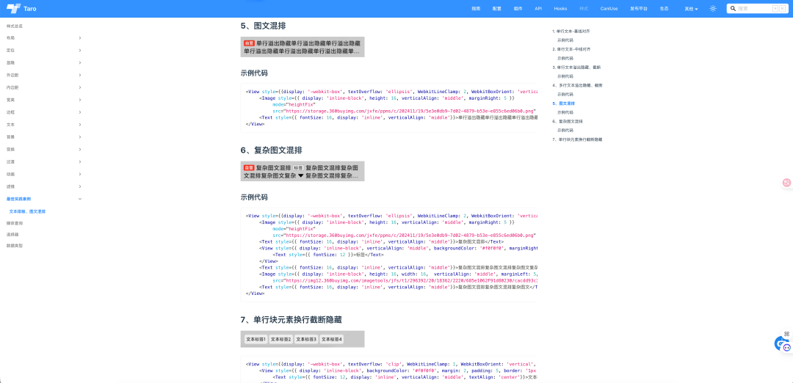Screen dimensions: 793x383
Task: Click the 文本标签3 tag in preview
Action: (306, 339)
